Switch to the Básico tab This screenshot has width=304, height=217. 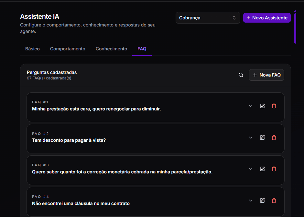32,49
